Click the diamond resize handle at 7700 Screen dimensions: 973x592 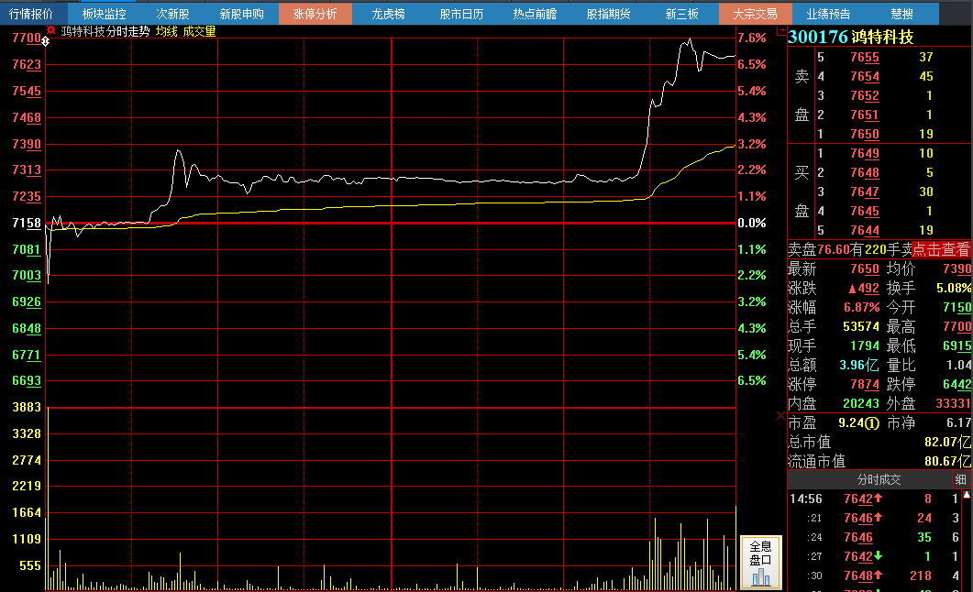(45, 41)
